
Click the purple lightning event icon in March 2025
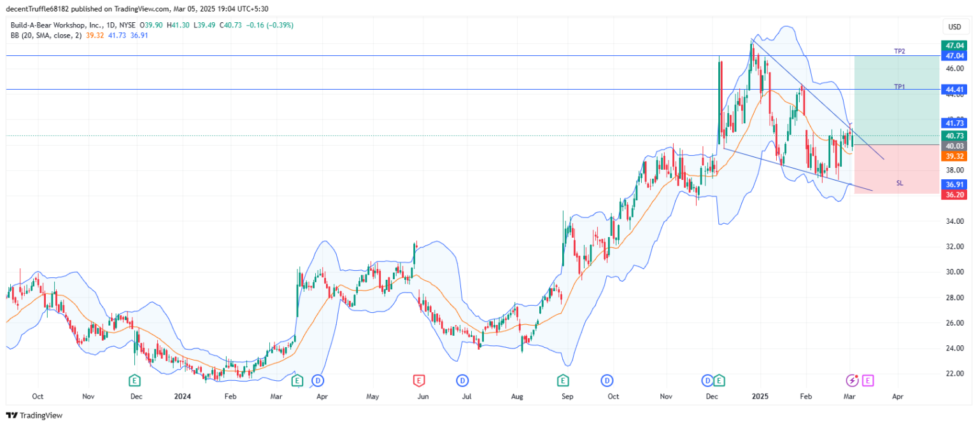pyautogui.click(x=852, y=380)
